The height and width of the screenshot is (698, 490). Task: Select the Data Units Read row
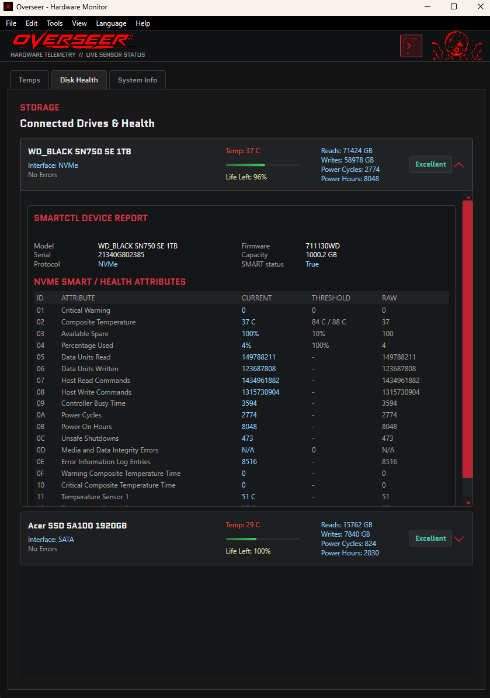point(241,357)
